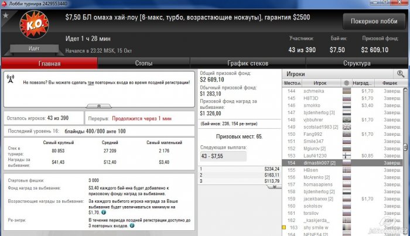
Task: Open the Структура tab
Action: coord(357,63)
